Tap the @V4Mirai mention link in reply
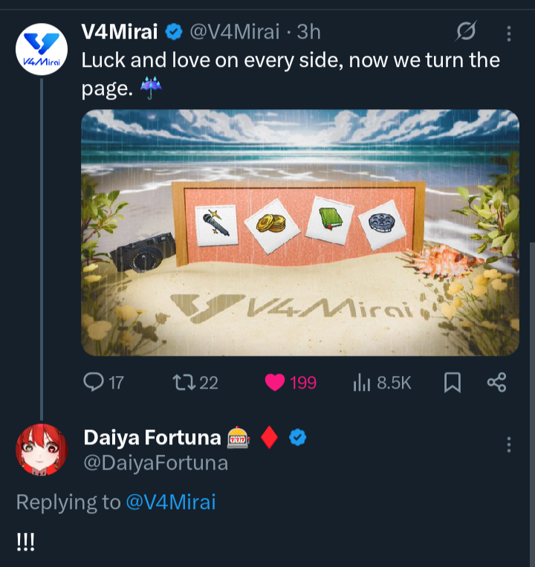The height and width of the screenshot is (567, 535). click(x=171, y=502)
